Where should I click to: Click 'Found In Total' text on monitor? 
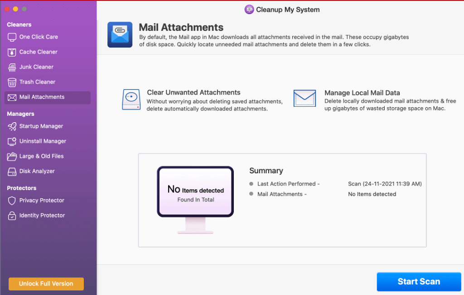pyautogui.click(x=196, y=200)
